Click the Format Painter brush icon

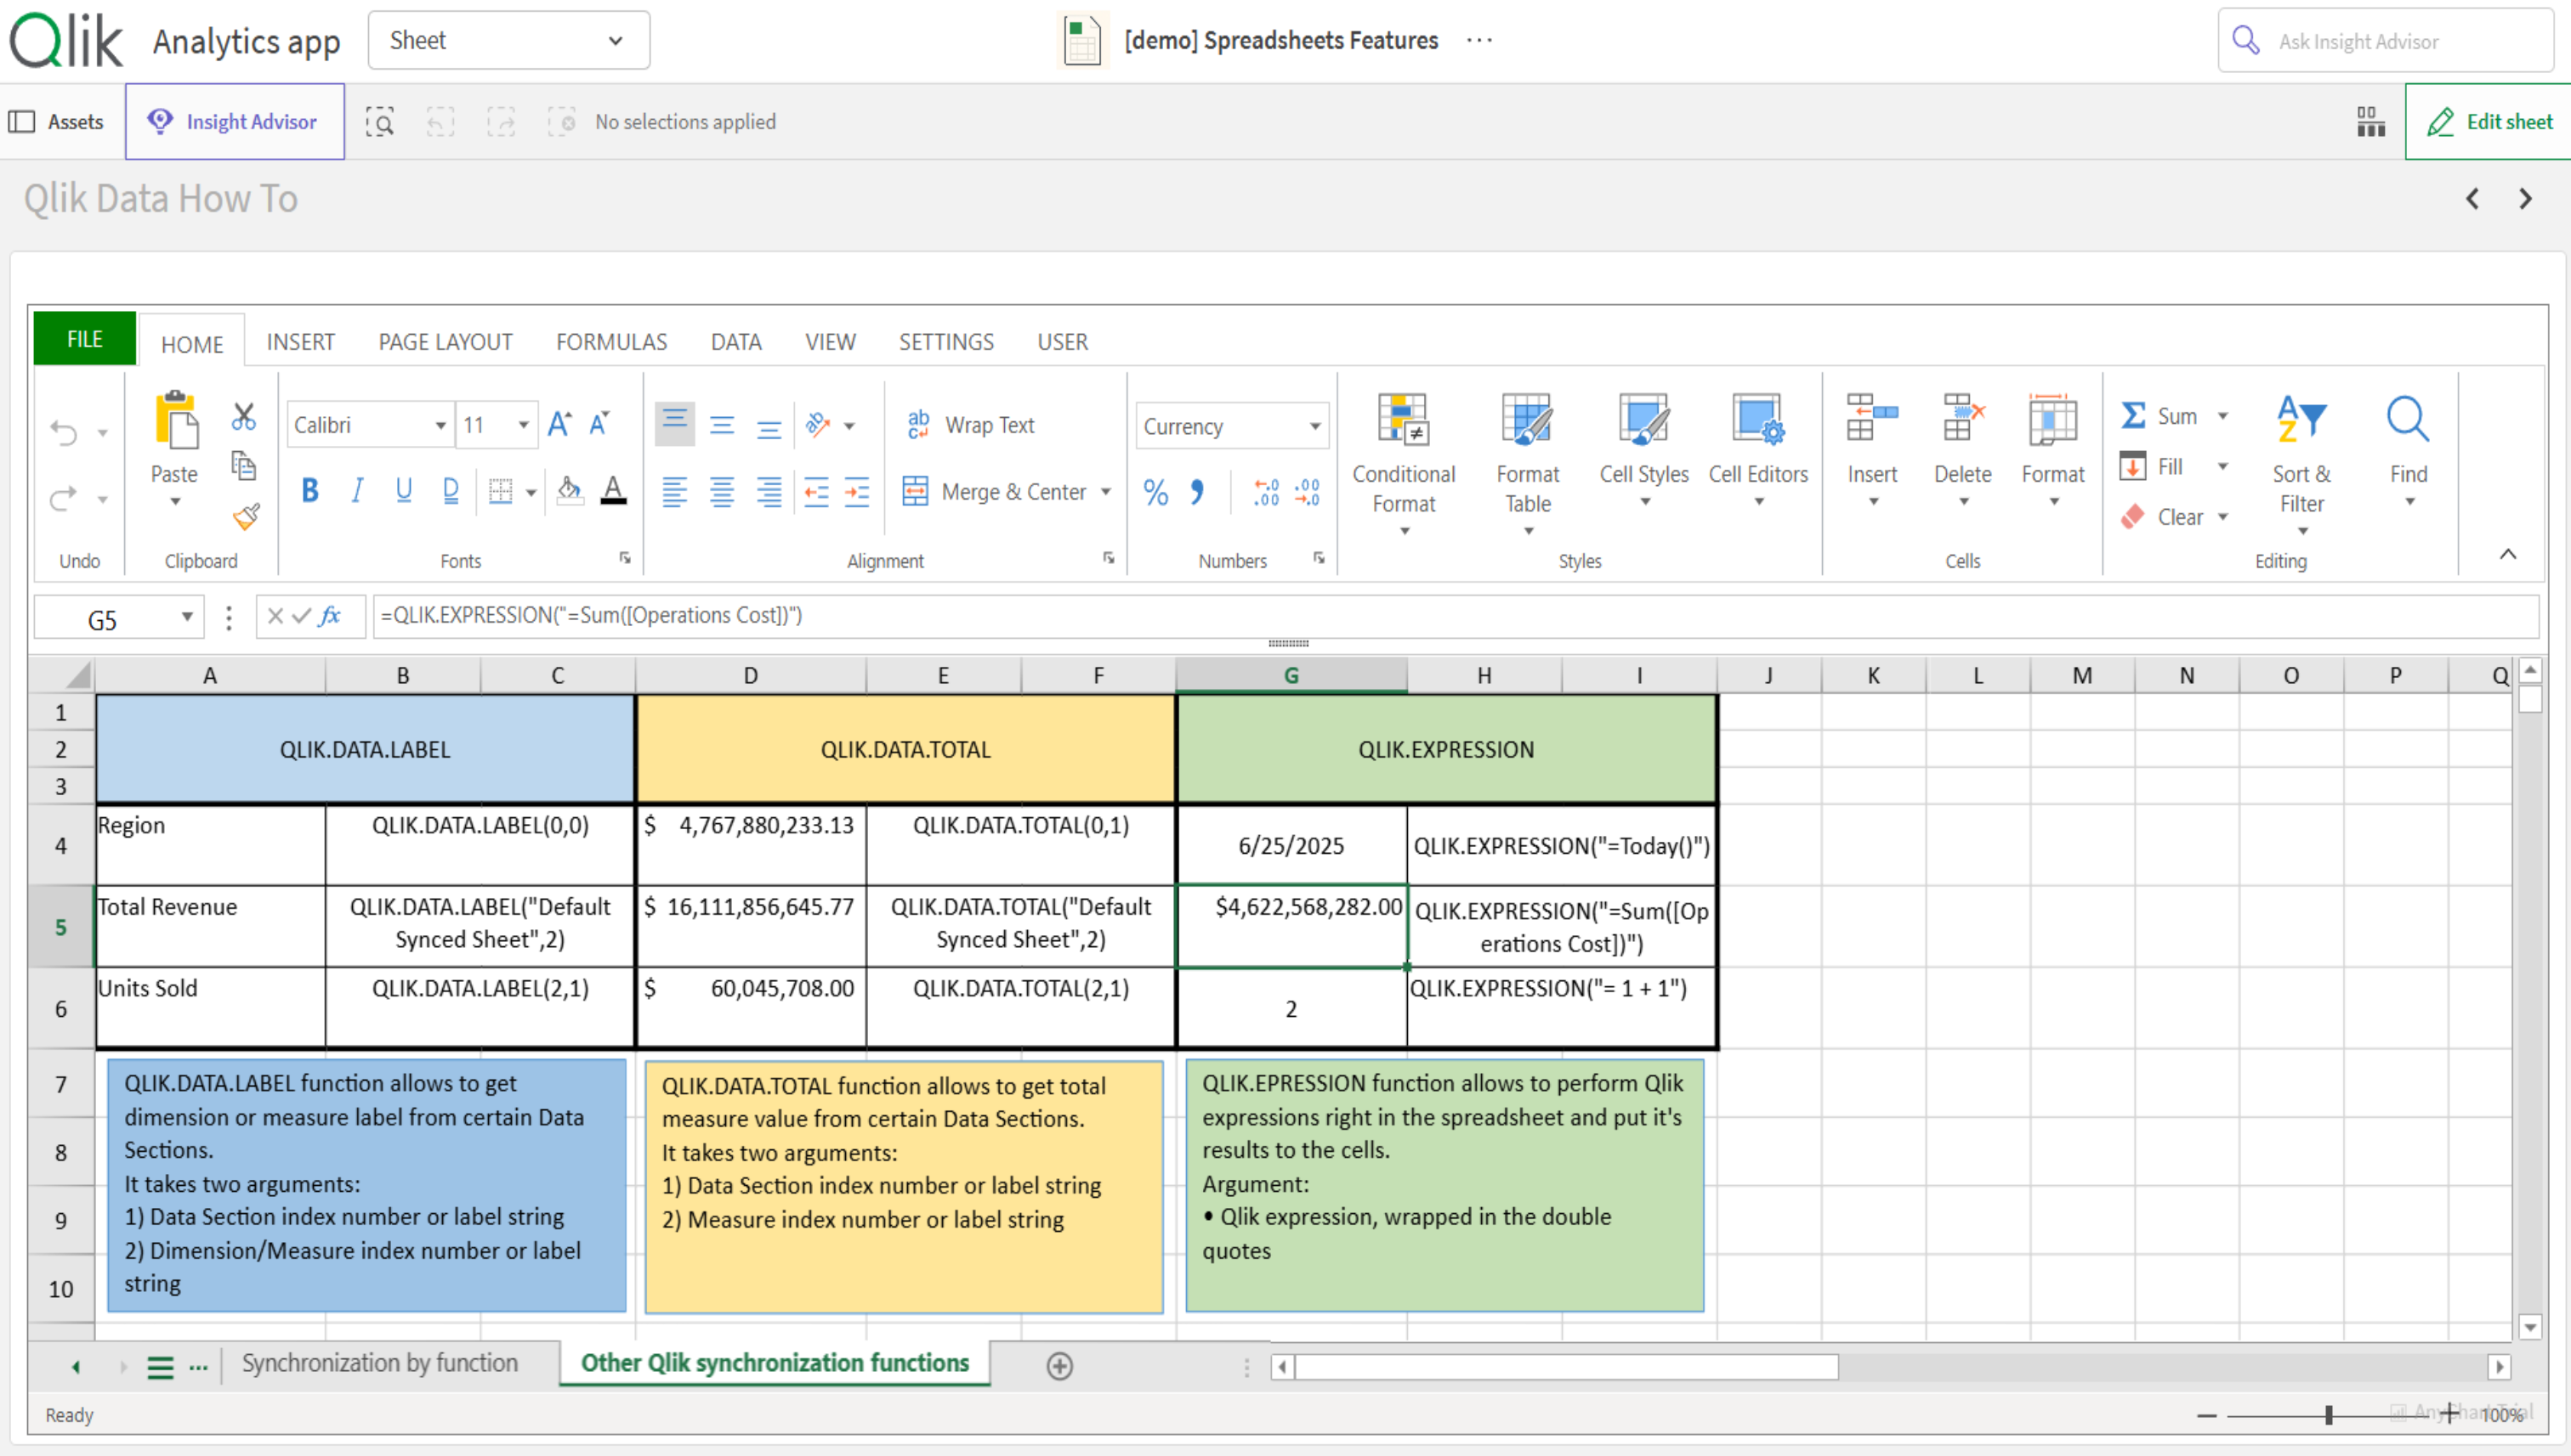(245, 516)
